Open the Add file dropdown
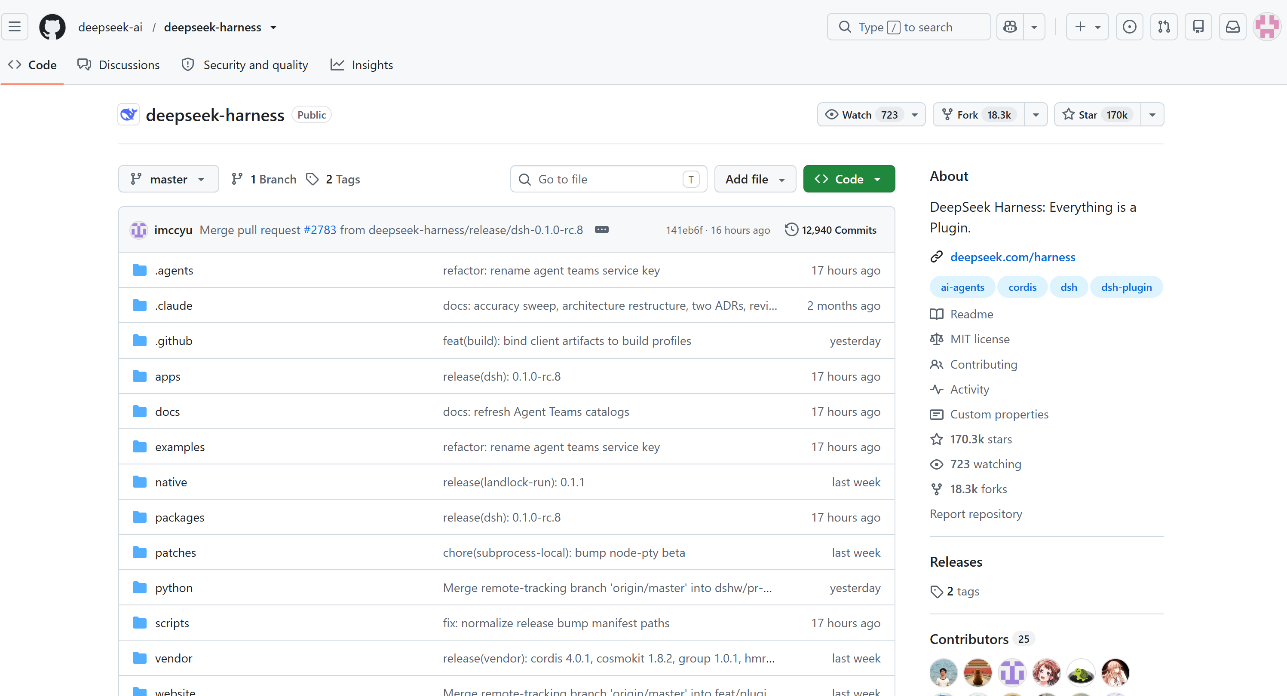The width and height of the screenshot is (1287, 696). tap(755, 179)
